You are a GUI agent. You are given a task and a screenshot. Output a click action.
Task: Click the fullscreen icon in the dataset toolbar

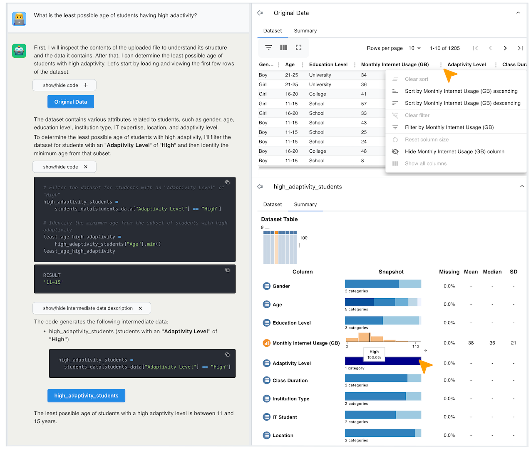pyautogui.click(x=298, y=48)
